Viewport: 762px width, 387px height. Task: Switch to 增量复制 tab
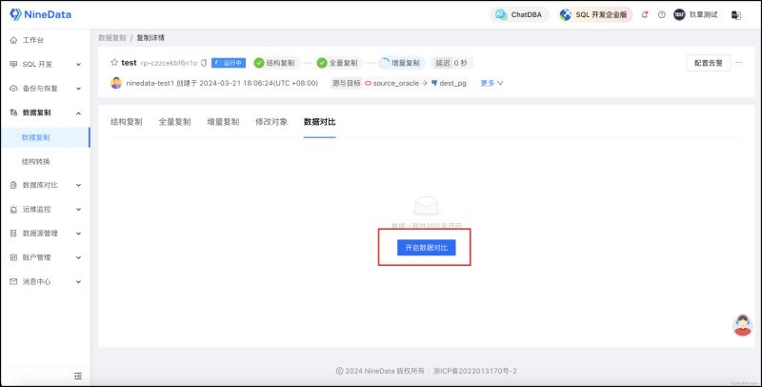pyautogui.click(x=223, y=122)
